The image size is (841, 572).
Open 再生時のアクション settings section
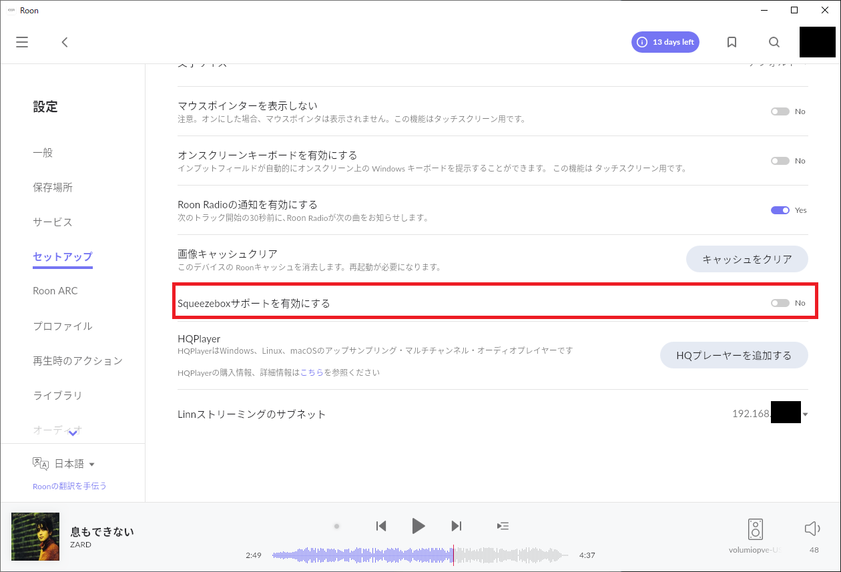point(78,361)
